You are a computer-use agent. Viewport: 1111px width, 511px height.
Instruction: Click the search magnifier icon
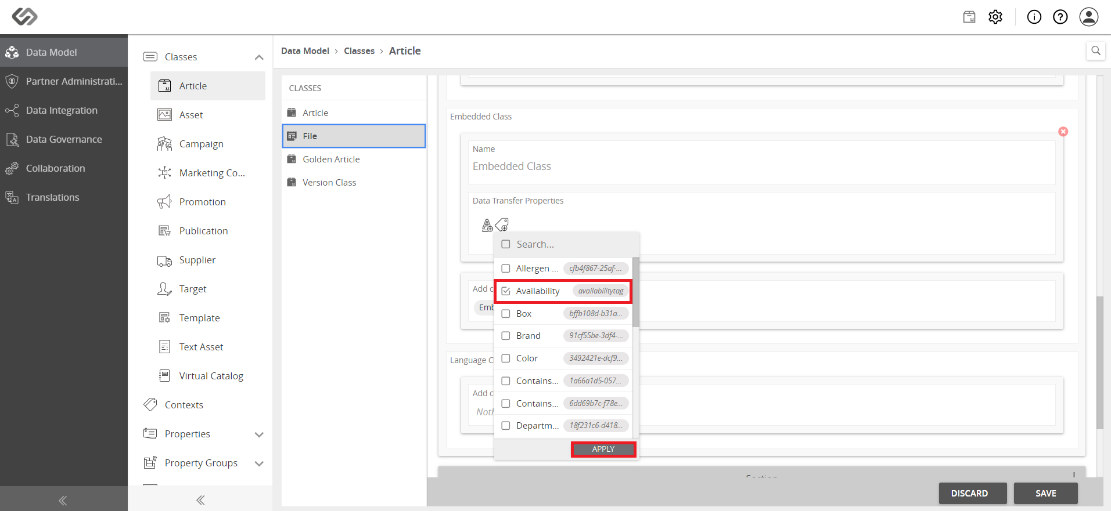point(1096,50)
